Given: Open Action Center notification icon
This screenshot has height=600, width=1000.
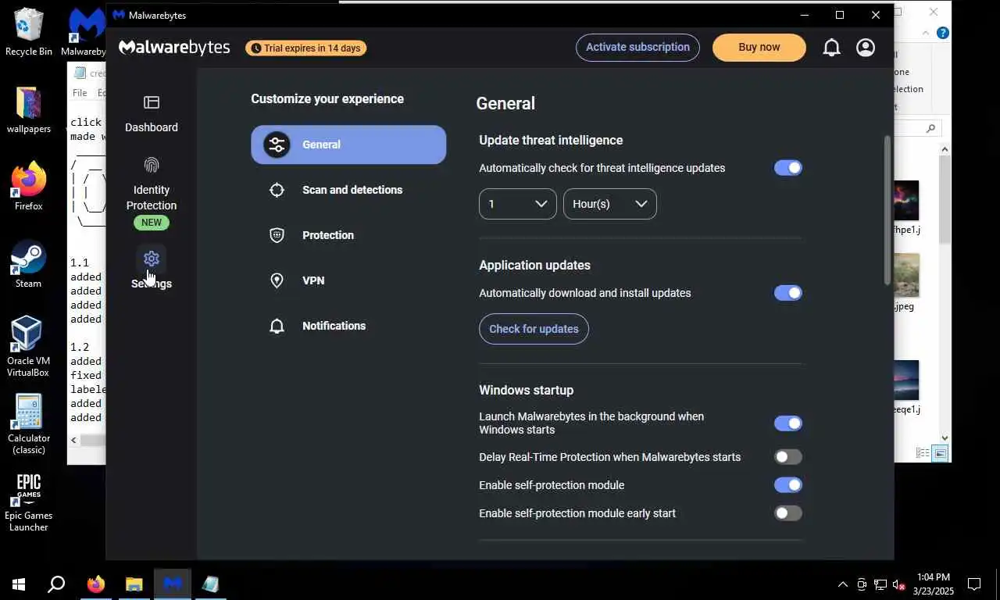Looking at the screenshot, I should tap(974, 584).
